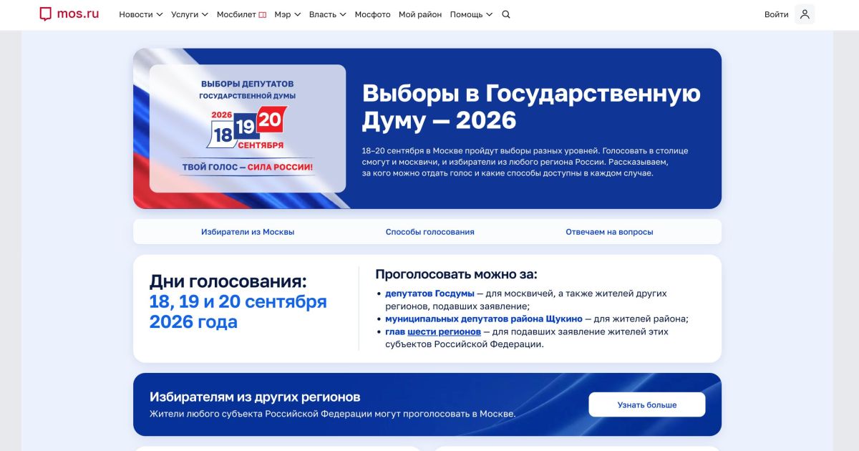Image resolution: width=859 pixels, height=451 pixels.
Task: Click the Выборы в Государственную Думу heading
Action: pyautogui.click(x=531, y=107)
